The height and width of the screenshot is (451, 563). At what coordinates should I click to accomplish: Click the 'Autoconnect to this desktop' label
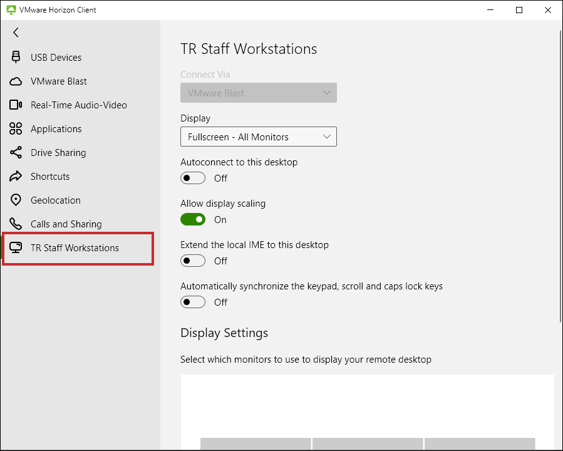239,162
